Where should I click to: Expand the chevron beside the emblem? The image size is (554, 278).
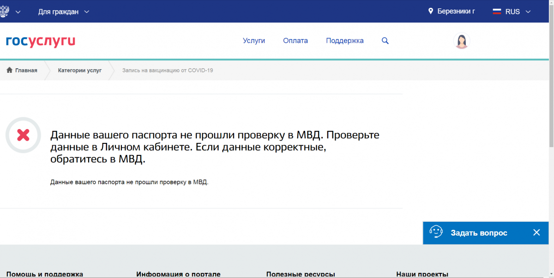(18, 12)
